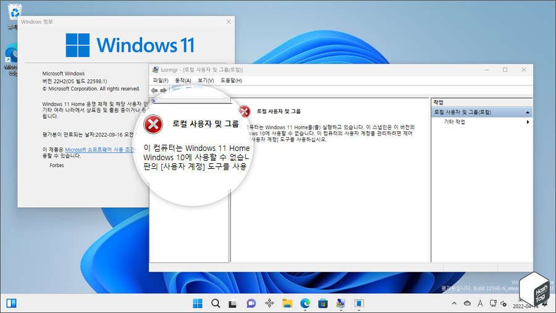Click the 버전 22H2(OS 빌드 22598.1) text
556x313 pixels.
pyautogui.click(x=75, y=81)
